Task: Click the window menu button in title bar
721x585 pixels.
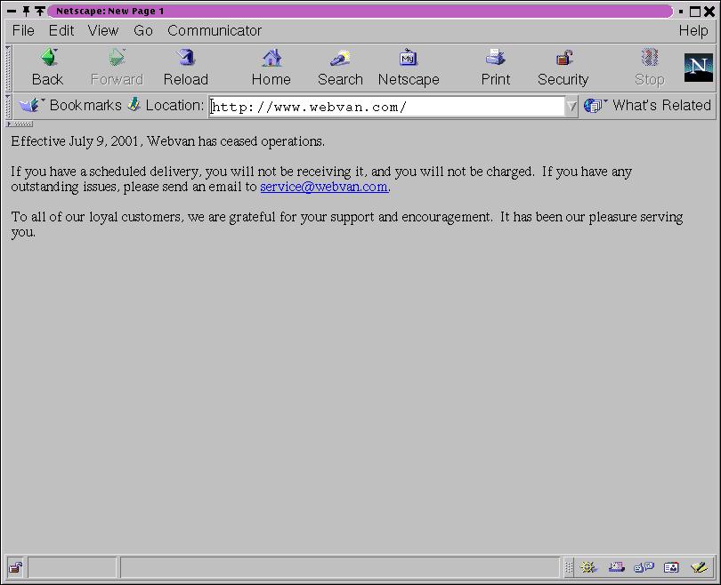Action: point(12,11)
